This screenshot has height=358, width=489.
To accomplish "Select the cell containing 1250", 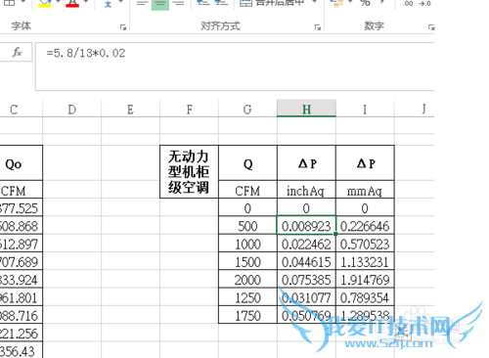I will pyautogui.click(x=247, y=296).
